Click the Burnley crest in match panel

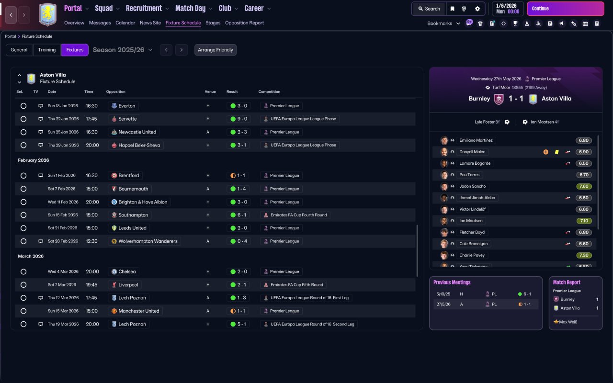(499, 99)
